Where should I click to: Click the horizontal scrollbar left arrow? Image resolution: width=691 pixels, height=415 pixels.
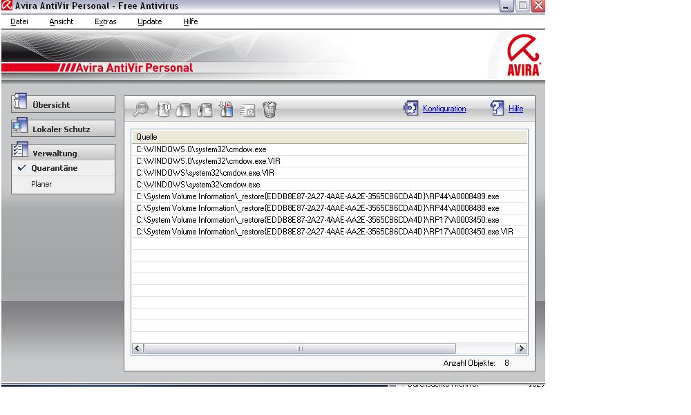point(138,349)
